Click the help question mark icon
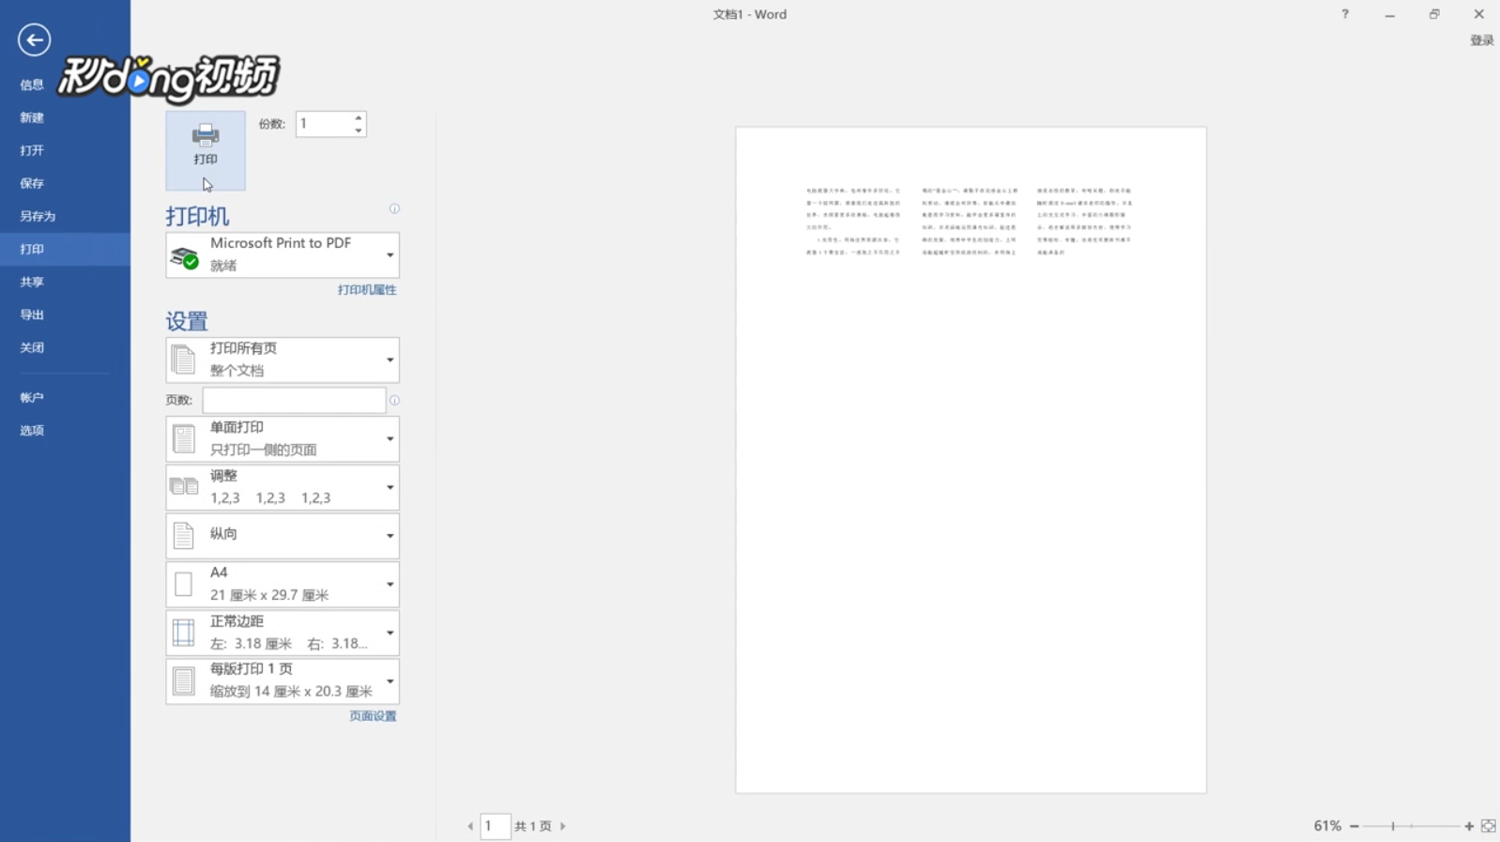This screenshot has width=1500, height=842. pos(1345,14)
